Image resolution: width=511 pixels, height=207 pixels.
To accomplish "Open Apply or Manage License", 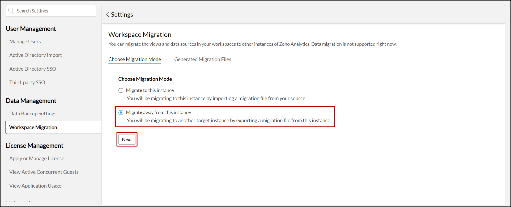I will (x=37, y=158).
